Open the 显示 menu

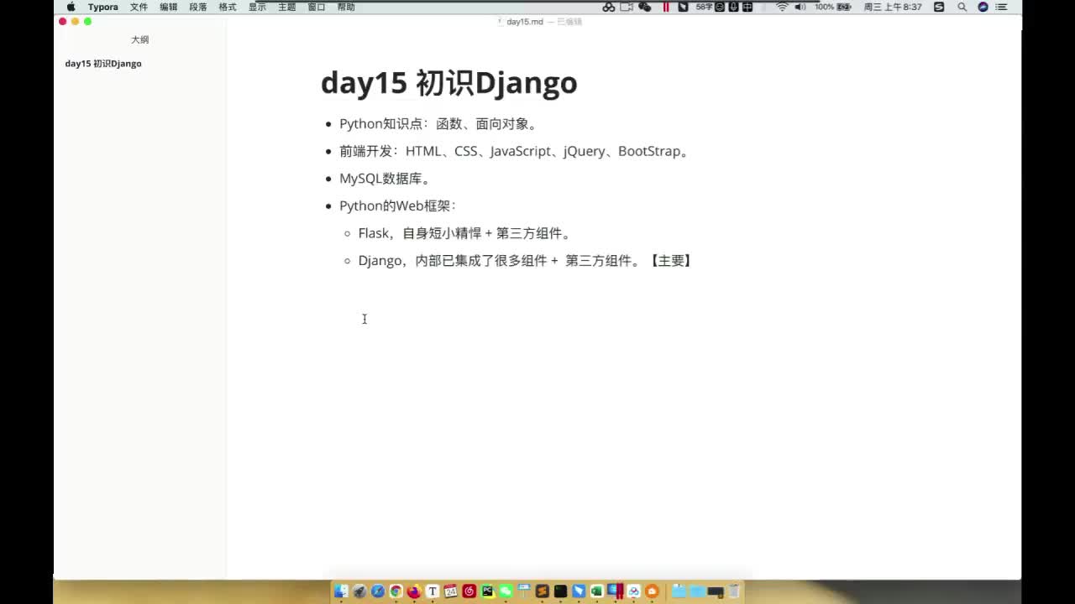pos(257,7)
